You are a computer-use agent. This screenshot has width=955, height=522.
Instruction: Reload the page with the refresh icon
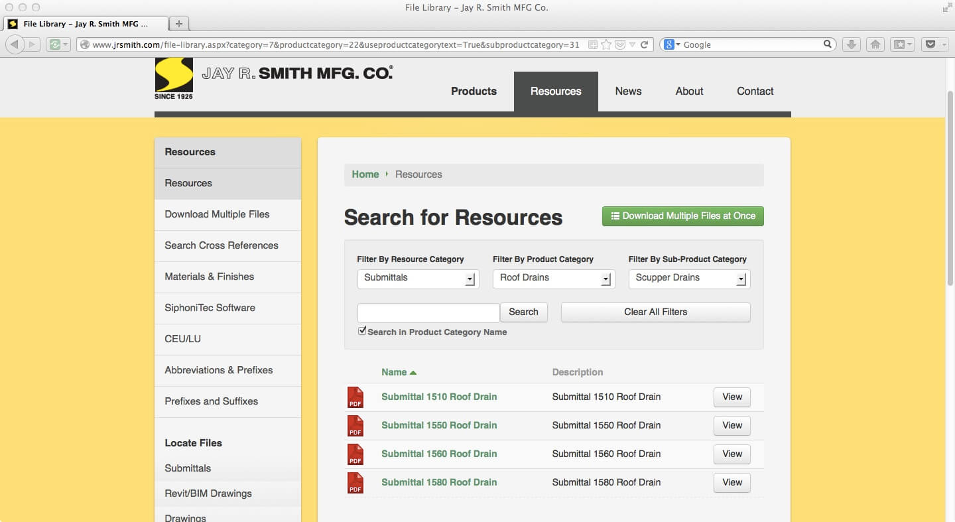[x=644, y=44]
